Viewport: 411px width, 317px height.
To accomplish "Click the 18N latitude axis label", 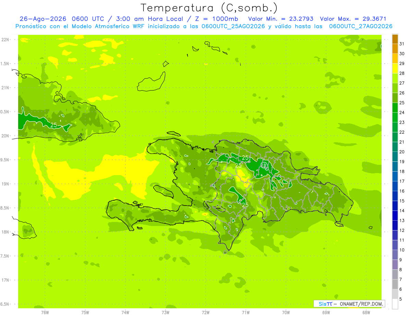I will coord(5,232).
